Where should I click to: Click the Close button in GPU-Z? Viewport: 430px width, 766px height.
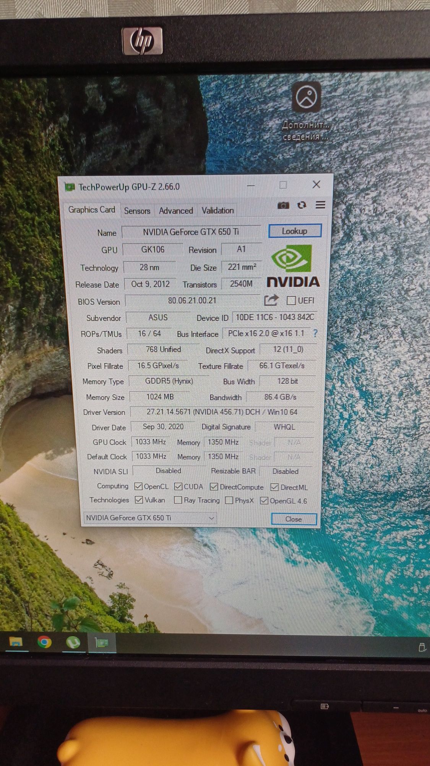tap(294, 519)
